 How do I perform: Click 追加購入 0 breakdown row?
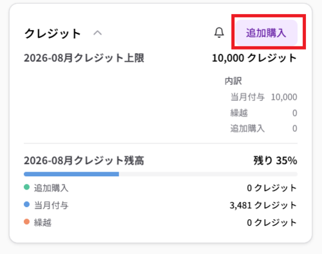pyautogui.click(x=264, y=129)
